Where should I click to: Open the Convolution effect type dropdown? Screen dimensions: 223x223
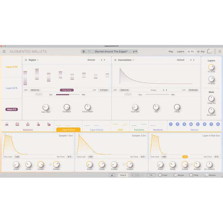click(126, 60)
